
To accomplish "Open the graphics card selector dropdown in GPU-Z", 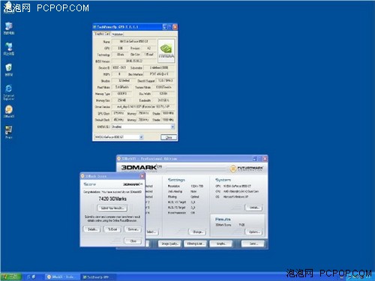I will [x=118, y=137].
